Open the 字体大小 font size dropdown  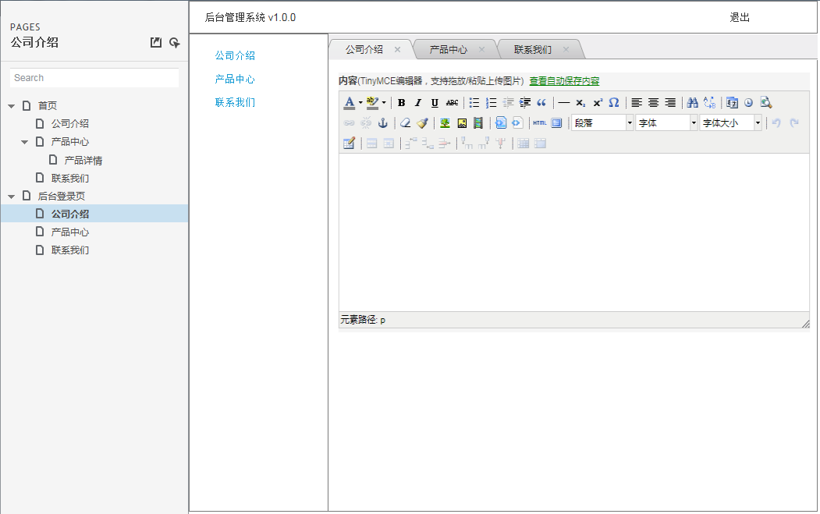tap(730, 123)
